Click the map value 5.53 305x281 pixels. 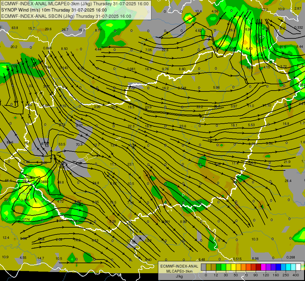coord(251,125)
